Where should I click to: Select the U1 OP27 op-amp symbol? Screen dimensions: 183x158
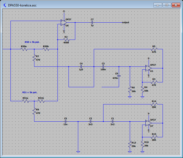(149, 68)
